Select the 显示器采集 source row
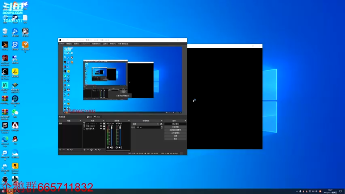This screenshot has height=194, width=345. tap(94, 128)
